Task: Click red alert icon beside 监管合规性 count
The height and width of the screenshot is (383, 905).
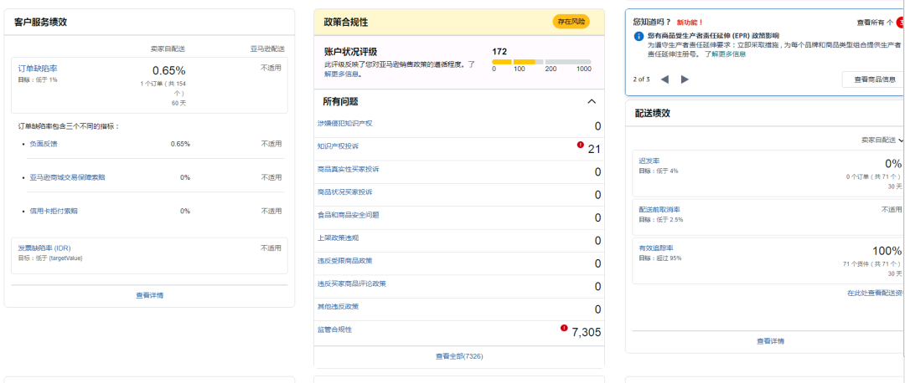Action: click(x=564, y=328)
